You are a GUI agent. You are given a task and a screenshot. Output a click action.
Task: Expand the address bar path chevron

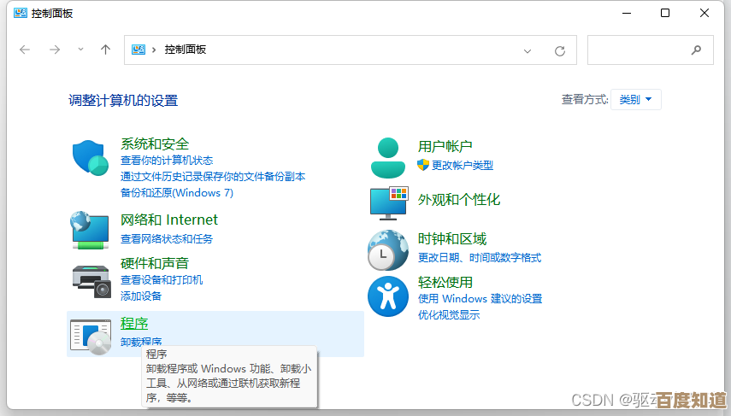tap(154, 50)
